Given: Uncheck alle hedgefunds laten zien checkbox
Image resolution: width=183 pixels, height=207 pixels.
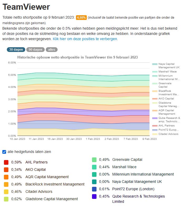Looking at the screenshot, I should tap(4, 152).
